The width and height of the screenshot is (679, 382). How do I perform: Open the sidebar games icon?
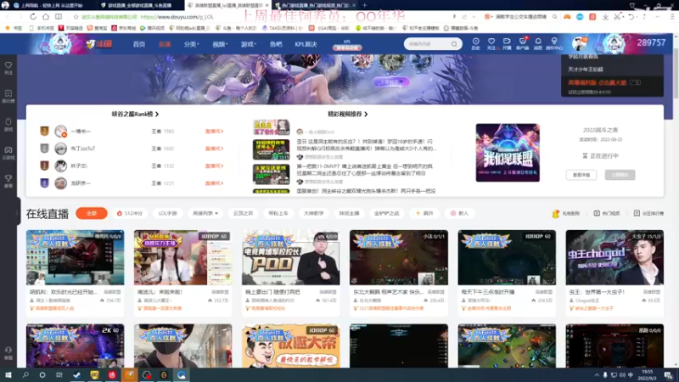[x=8, y=124]
